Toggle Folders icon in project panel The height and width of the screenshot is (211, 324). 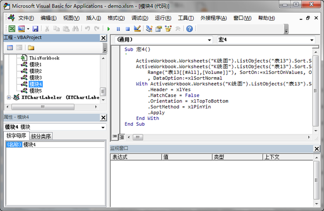coord(31,47)
